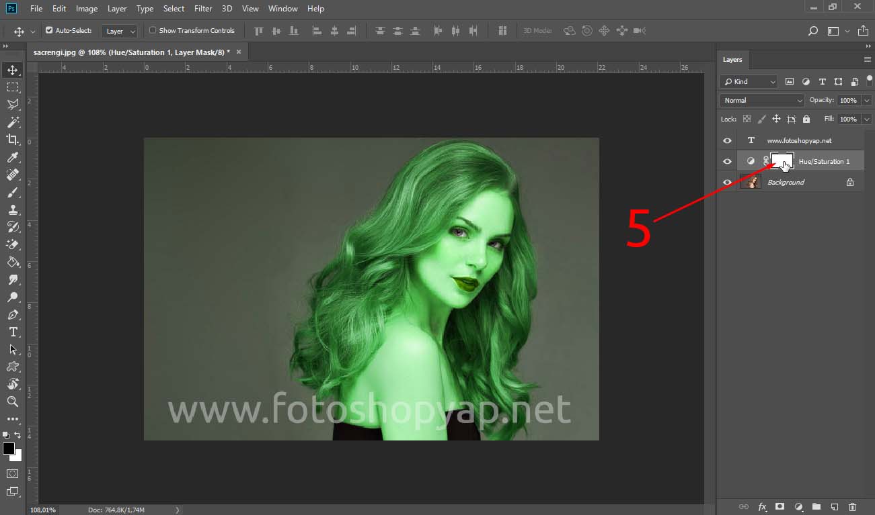This screenshot has width=875, height=515.
Task: Click the Layers panel tab
Action: 732,60
